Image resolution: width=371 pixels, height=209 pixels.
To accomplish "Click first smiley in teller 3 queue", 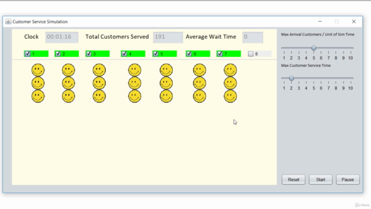I will tap(99, 70).
